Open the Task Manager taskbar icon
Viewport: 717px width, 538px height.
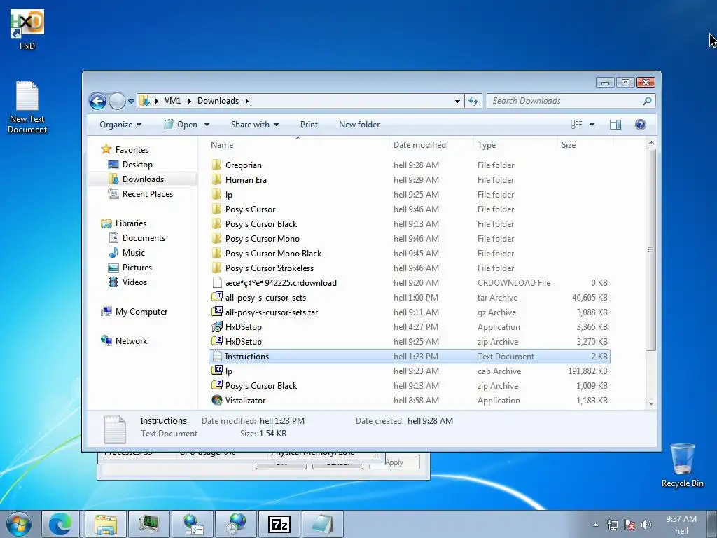(148, 524)
